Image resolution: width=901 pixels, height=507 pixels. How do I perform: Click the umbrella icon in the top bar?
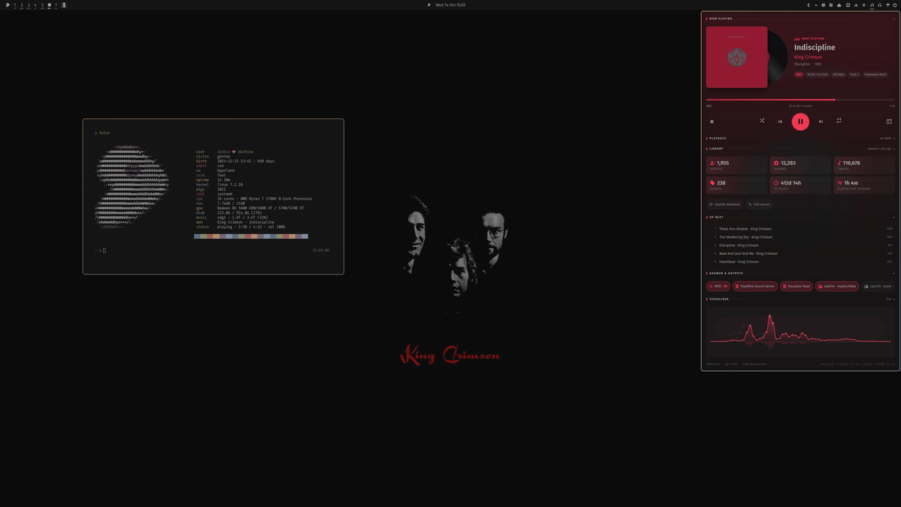pyautogui.click(x=888, y=5)
